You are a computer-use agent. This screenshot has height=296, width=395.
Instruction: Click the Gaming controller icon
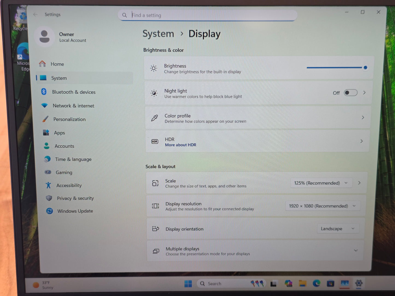48,172
